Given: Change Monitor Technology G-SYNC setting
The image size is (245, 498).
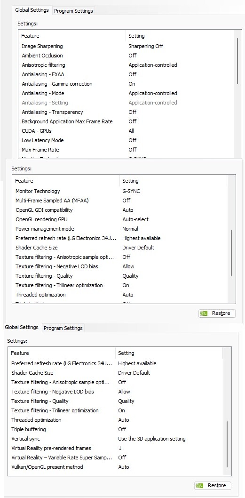Looking at the screenshot, I should [x=131, y=191].
